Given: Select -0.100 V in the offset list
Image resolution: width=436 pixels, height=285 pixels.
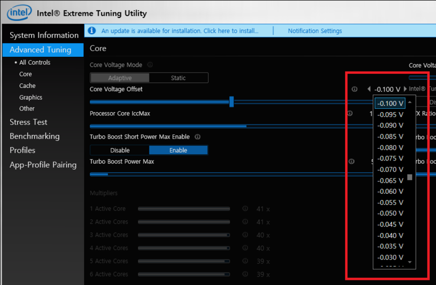Looking at the screenshot, I should coord(390,103).
